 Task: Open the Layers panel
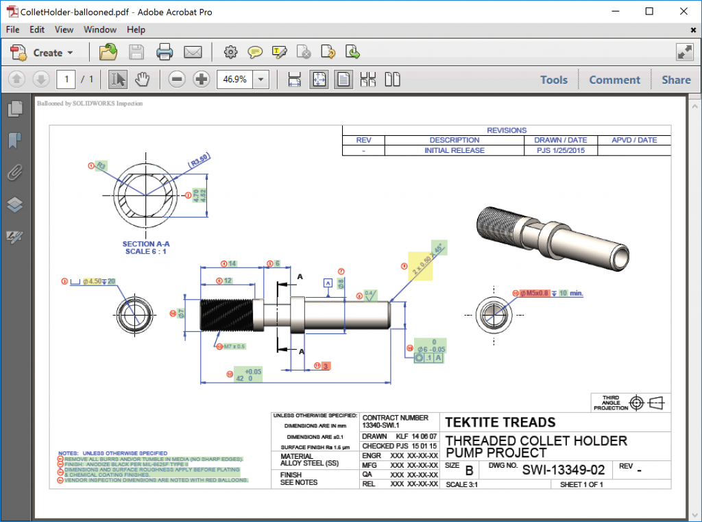point(14,204)
